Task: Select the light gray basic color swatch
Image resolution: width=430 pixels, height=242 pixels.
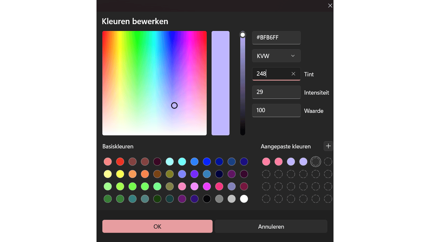Action: (x=231, y=199)
